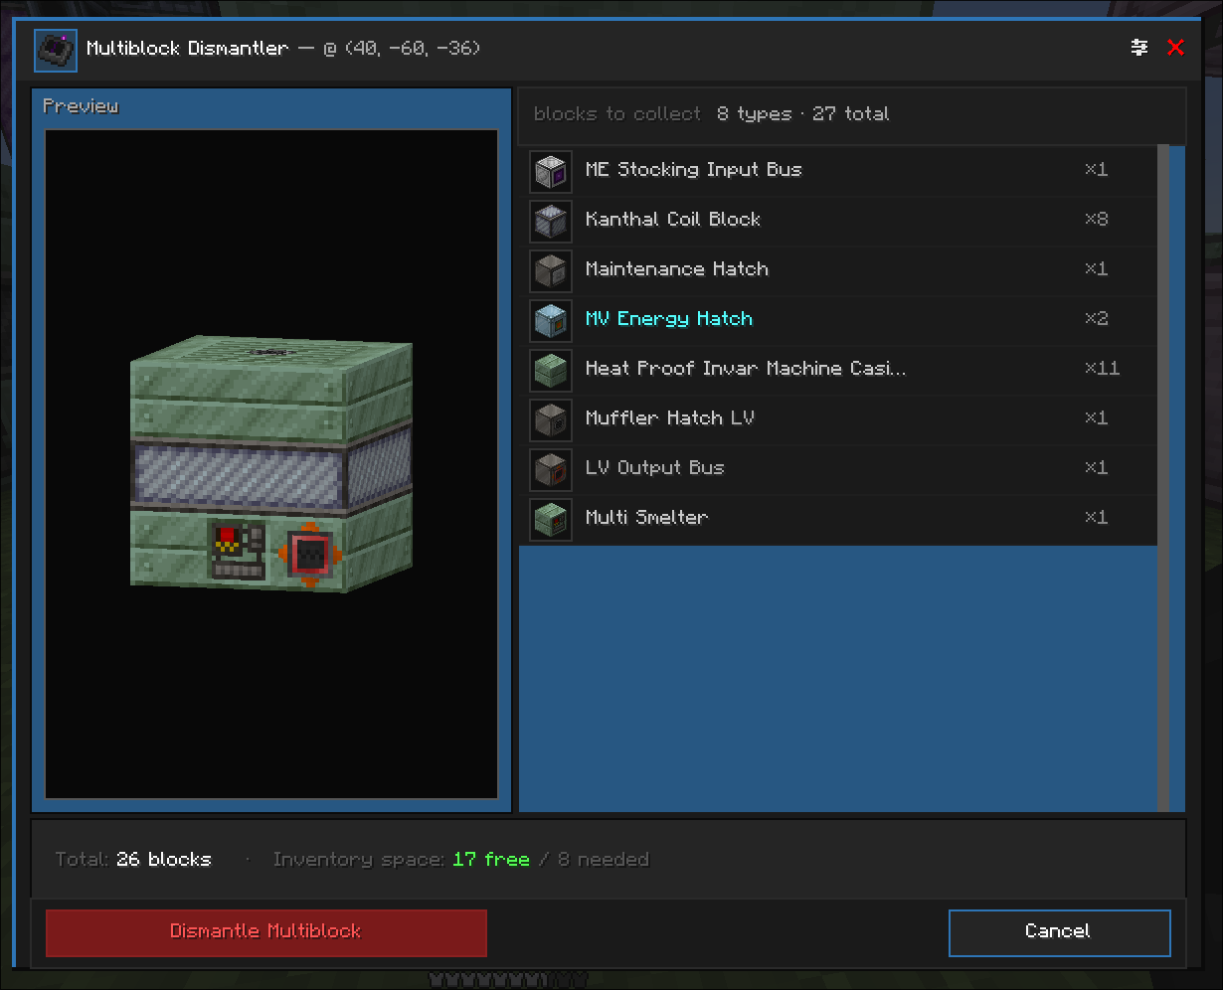This screenshot has width=1223, height=990.
Task: Click the Heat Proof Invar Casing icon
Action: [x=551, y=370]
